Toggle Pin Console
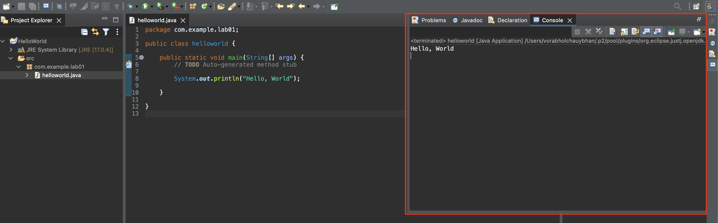Viewport: 718px width, 223px height. coord(671,32)
